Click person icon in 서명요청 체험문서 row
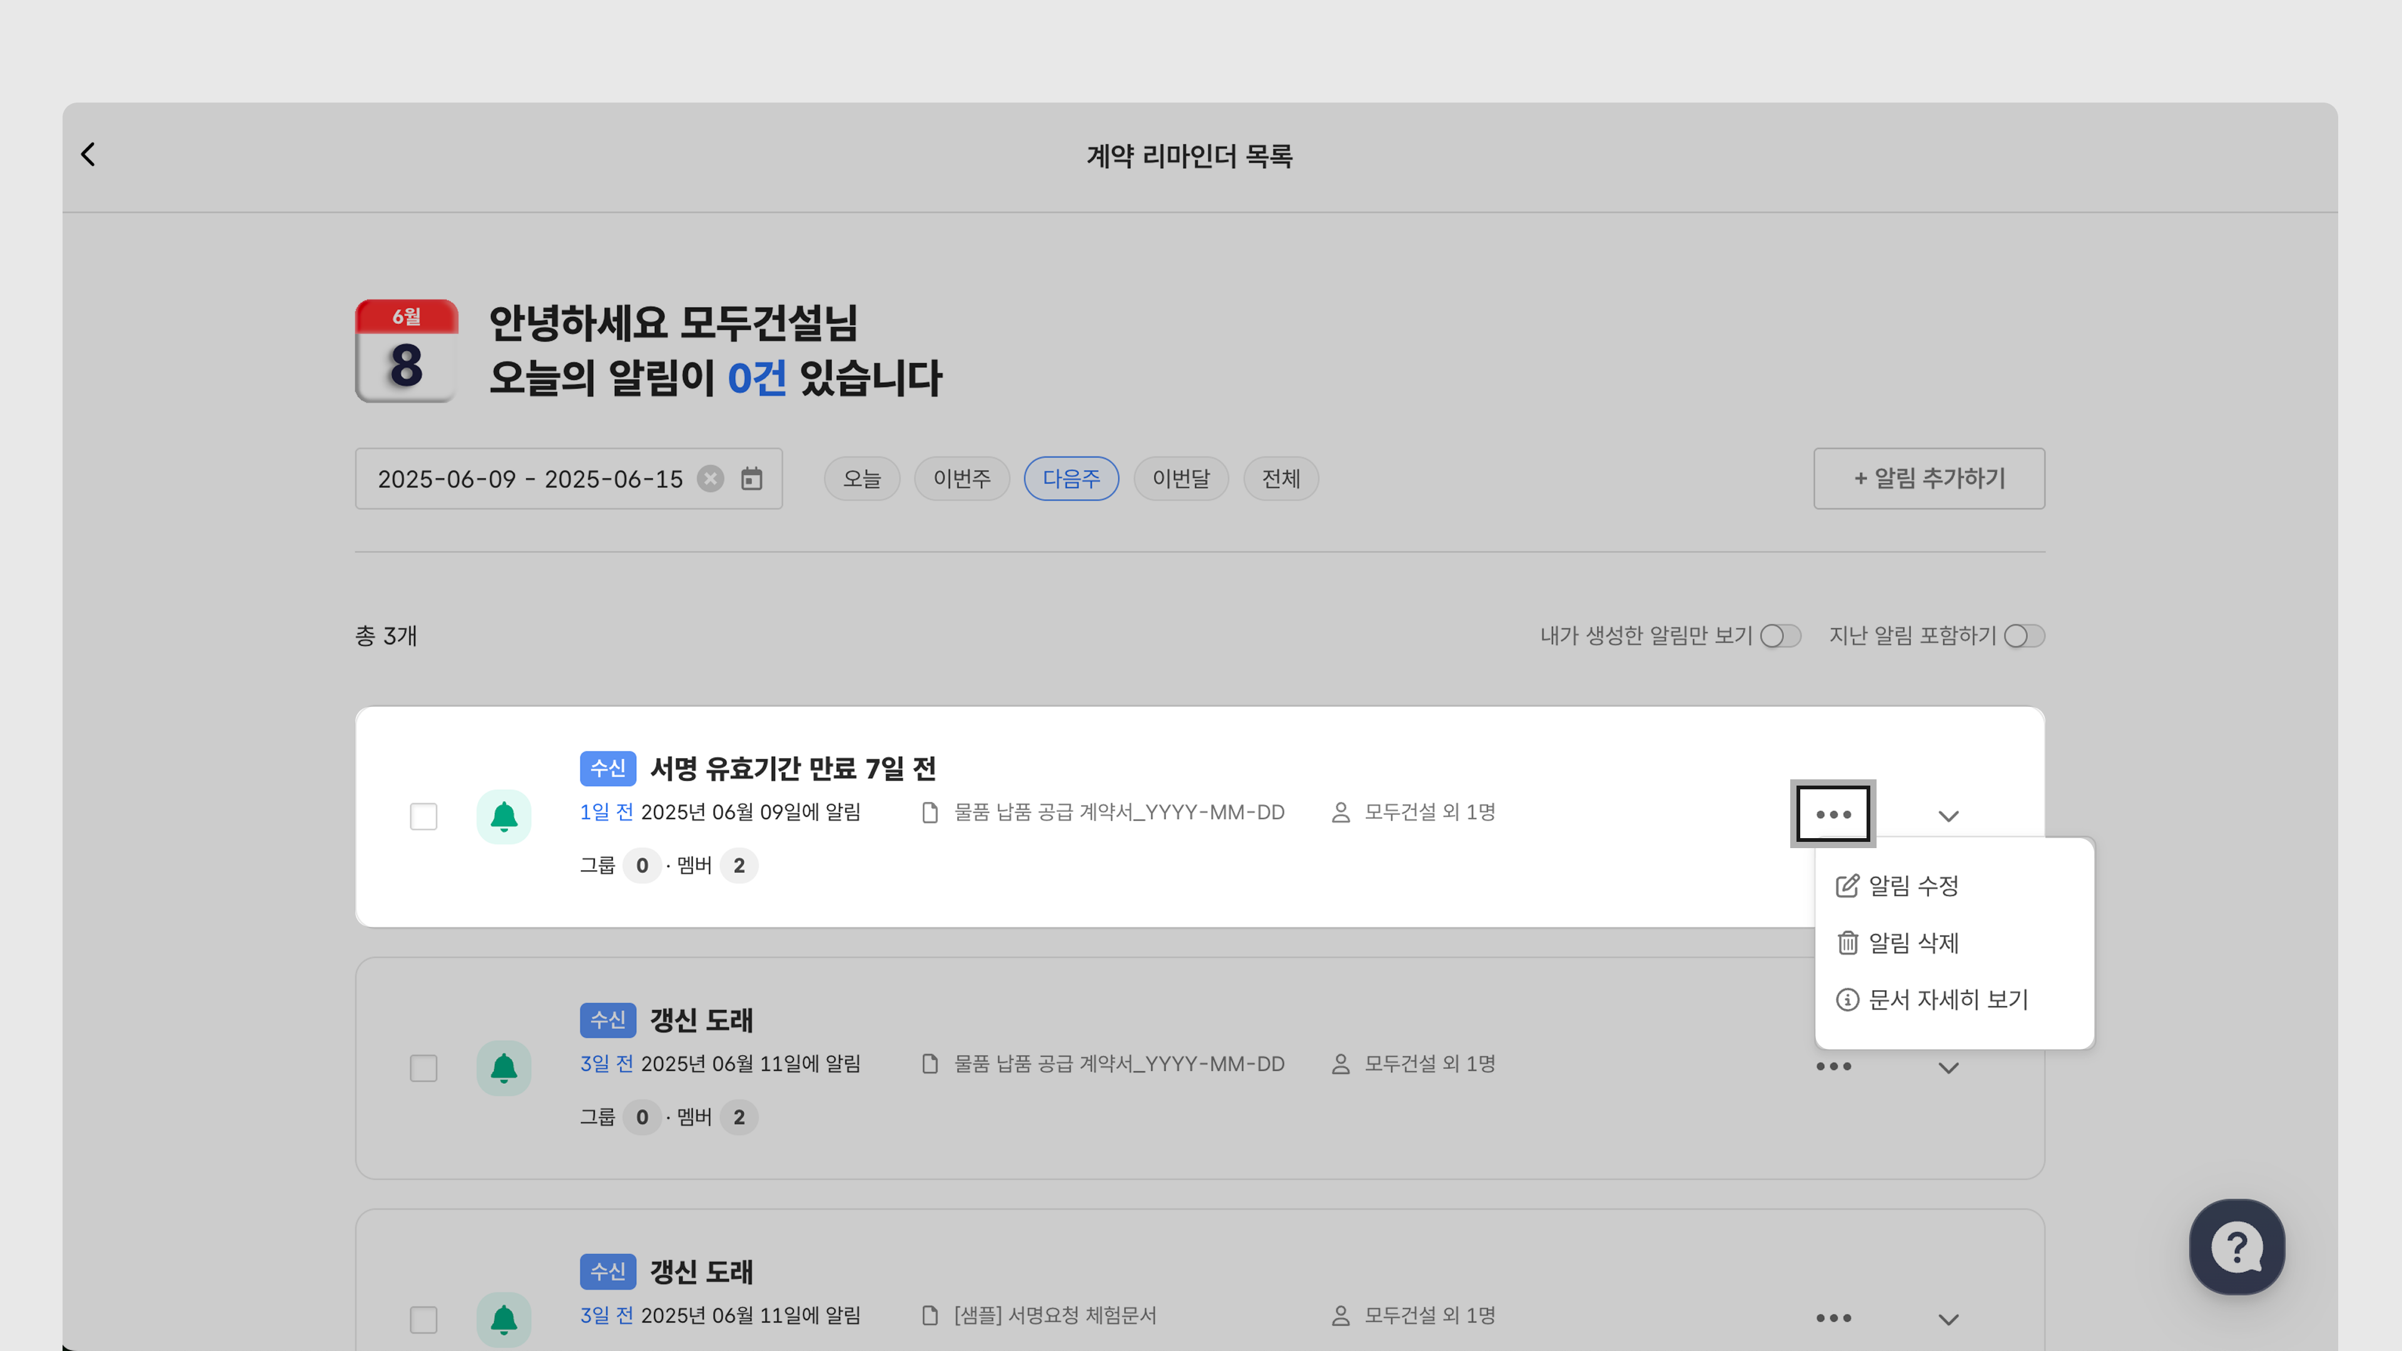The height and width of the screenshot is (1351, 2402). point(1341,1315)
